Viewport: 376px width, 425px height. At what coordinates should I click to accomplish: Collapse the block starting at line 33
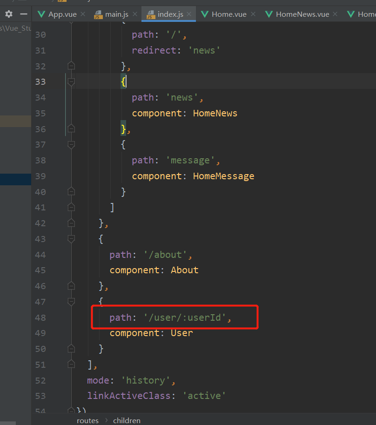(71, 81)
